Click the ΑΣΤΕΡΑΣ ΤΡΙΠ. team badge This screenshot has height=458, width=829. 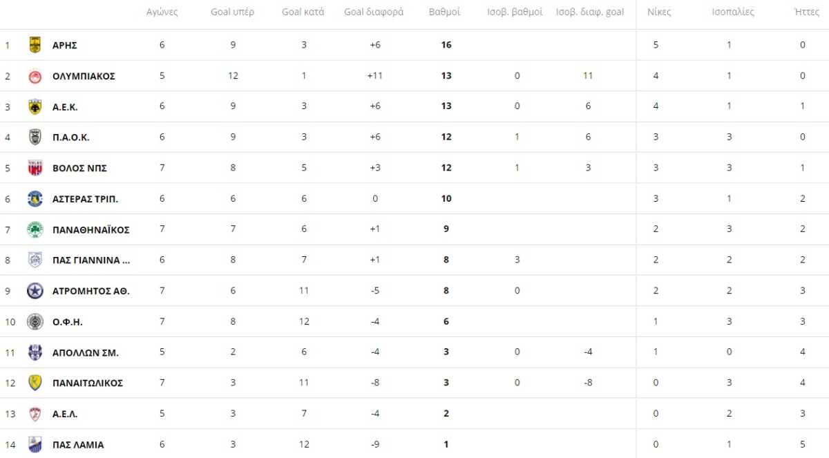(35, 199)
